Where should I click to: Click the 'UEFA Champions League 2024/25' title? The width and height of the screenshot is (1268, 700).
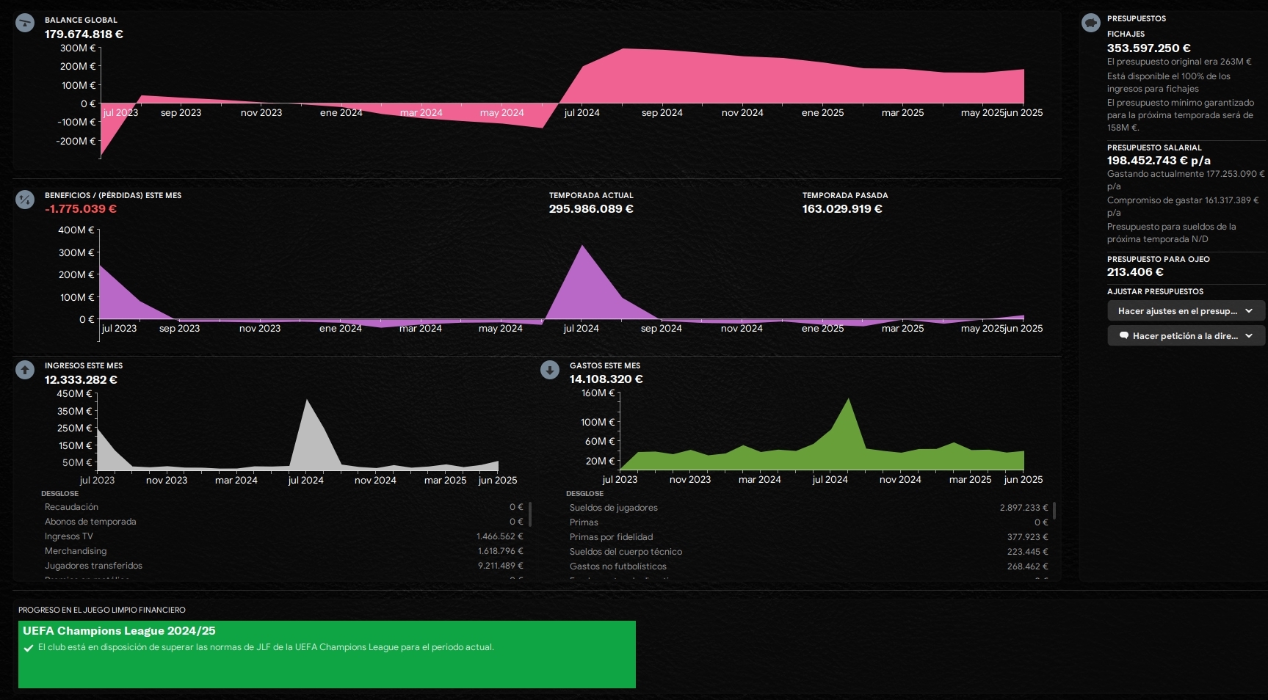click(x=119, y=631)
